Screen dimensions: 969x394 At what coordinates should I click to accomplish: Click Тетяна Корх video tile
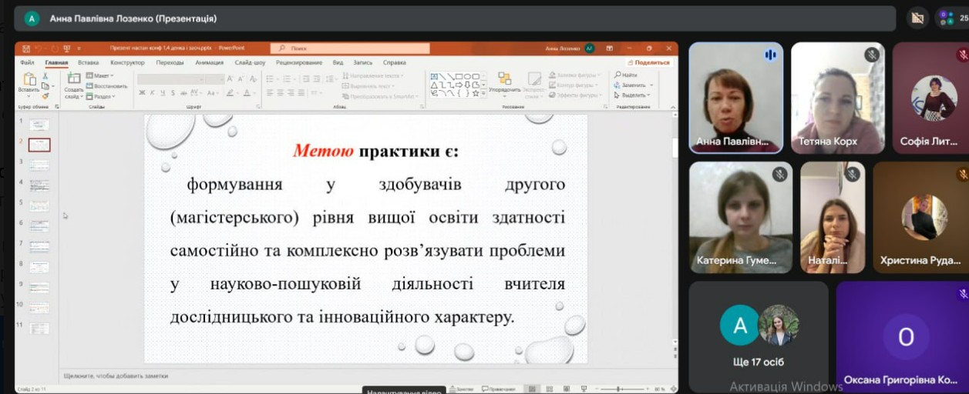tap(837, 98)
